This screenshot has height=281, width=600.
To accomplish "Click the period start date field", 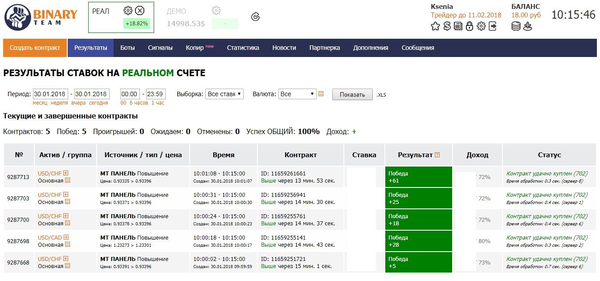I will point(50,94).
